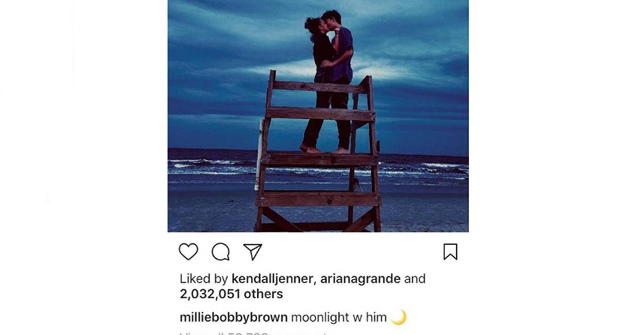Viewport: 639px width, 335px height.
Task: Click the lifeguard stand's top railing plank
Action: click(319, 87)
